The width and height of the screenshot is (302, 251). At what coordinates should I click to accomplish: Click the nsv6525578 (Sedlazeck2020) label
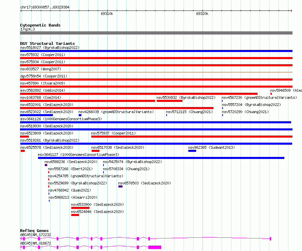pos(47,147)
